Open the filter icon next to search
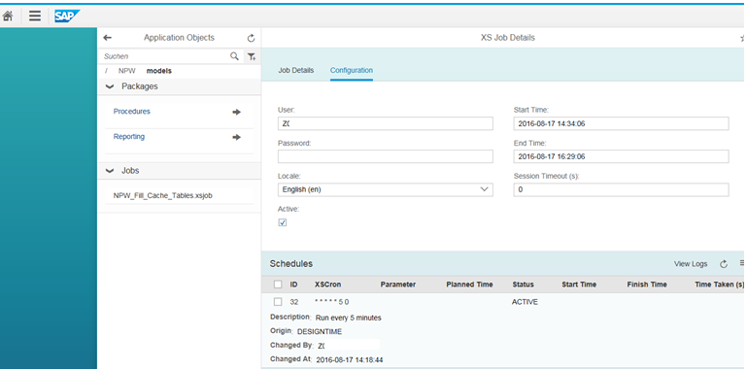The width and height of the screenshot is (747, 370). pos(252,56)
